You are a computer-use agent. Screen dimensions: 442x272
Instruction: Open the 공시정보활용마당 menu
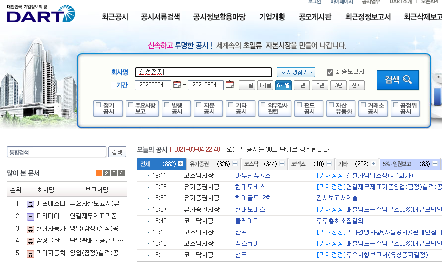click(220, 17)
